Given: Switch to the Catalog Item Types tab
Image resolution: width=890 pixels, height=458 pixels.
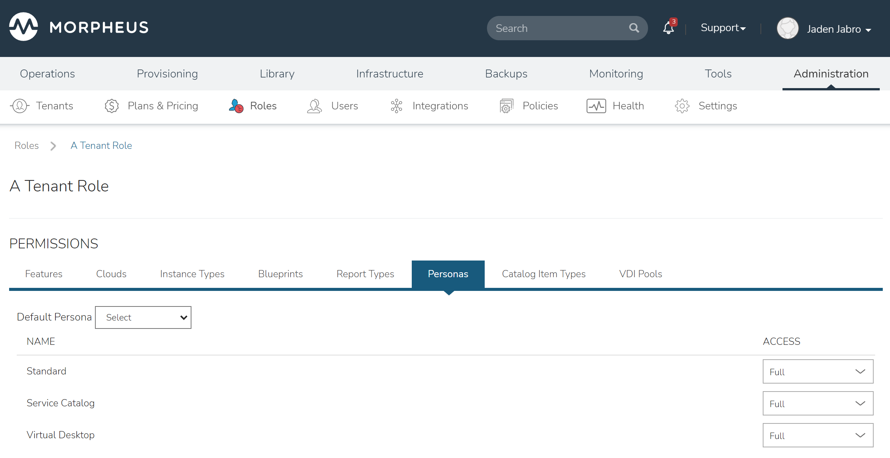Looking at the screenshot, I should point(544,274).
